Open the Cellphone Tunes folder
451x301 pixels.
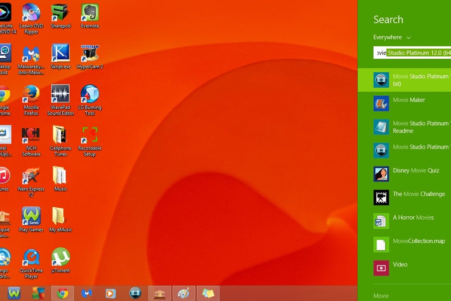[61, 141]
